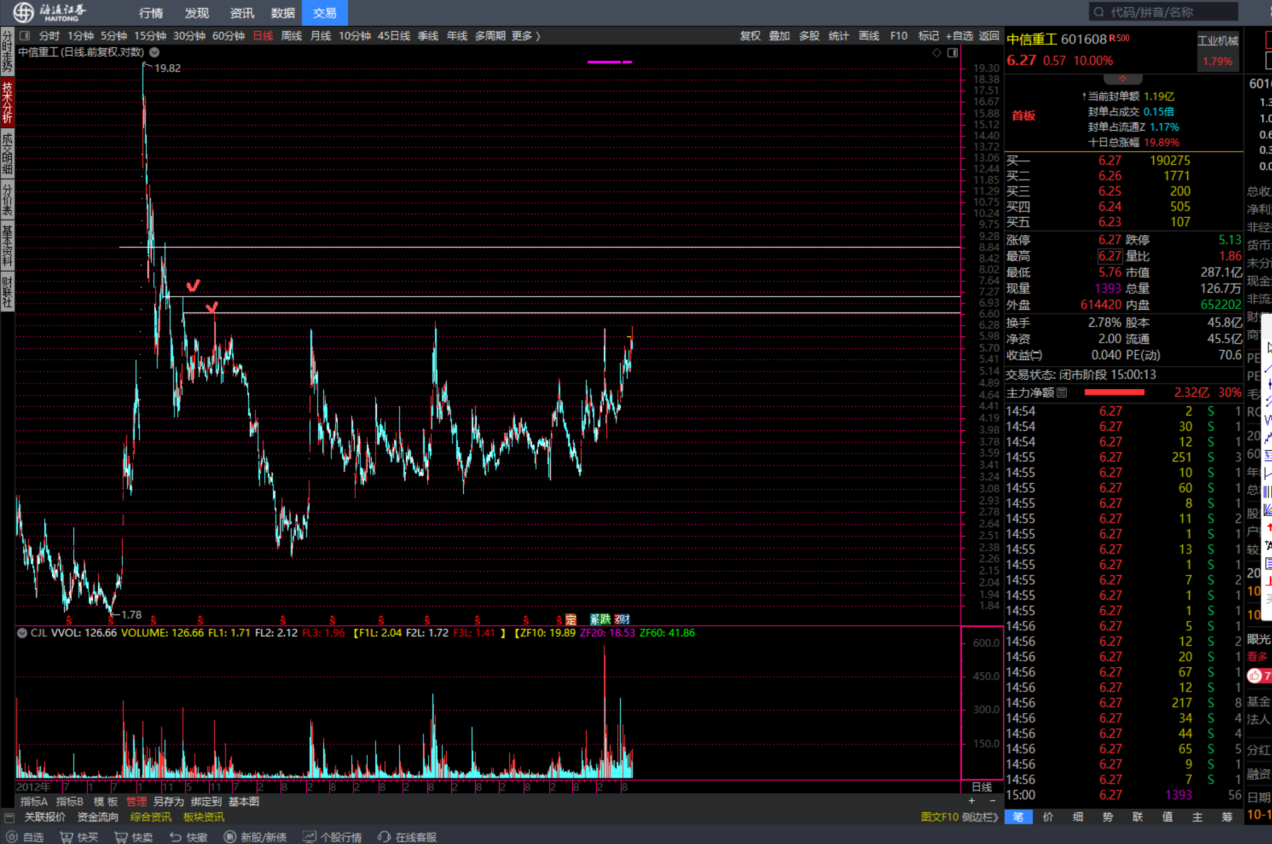Image resolution: width=1272 pixels, height=844 pixels.
Task: Click the 新股/新债 circle icon
Action: pos(230,837)
